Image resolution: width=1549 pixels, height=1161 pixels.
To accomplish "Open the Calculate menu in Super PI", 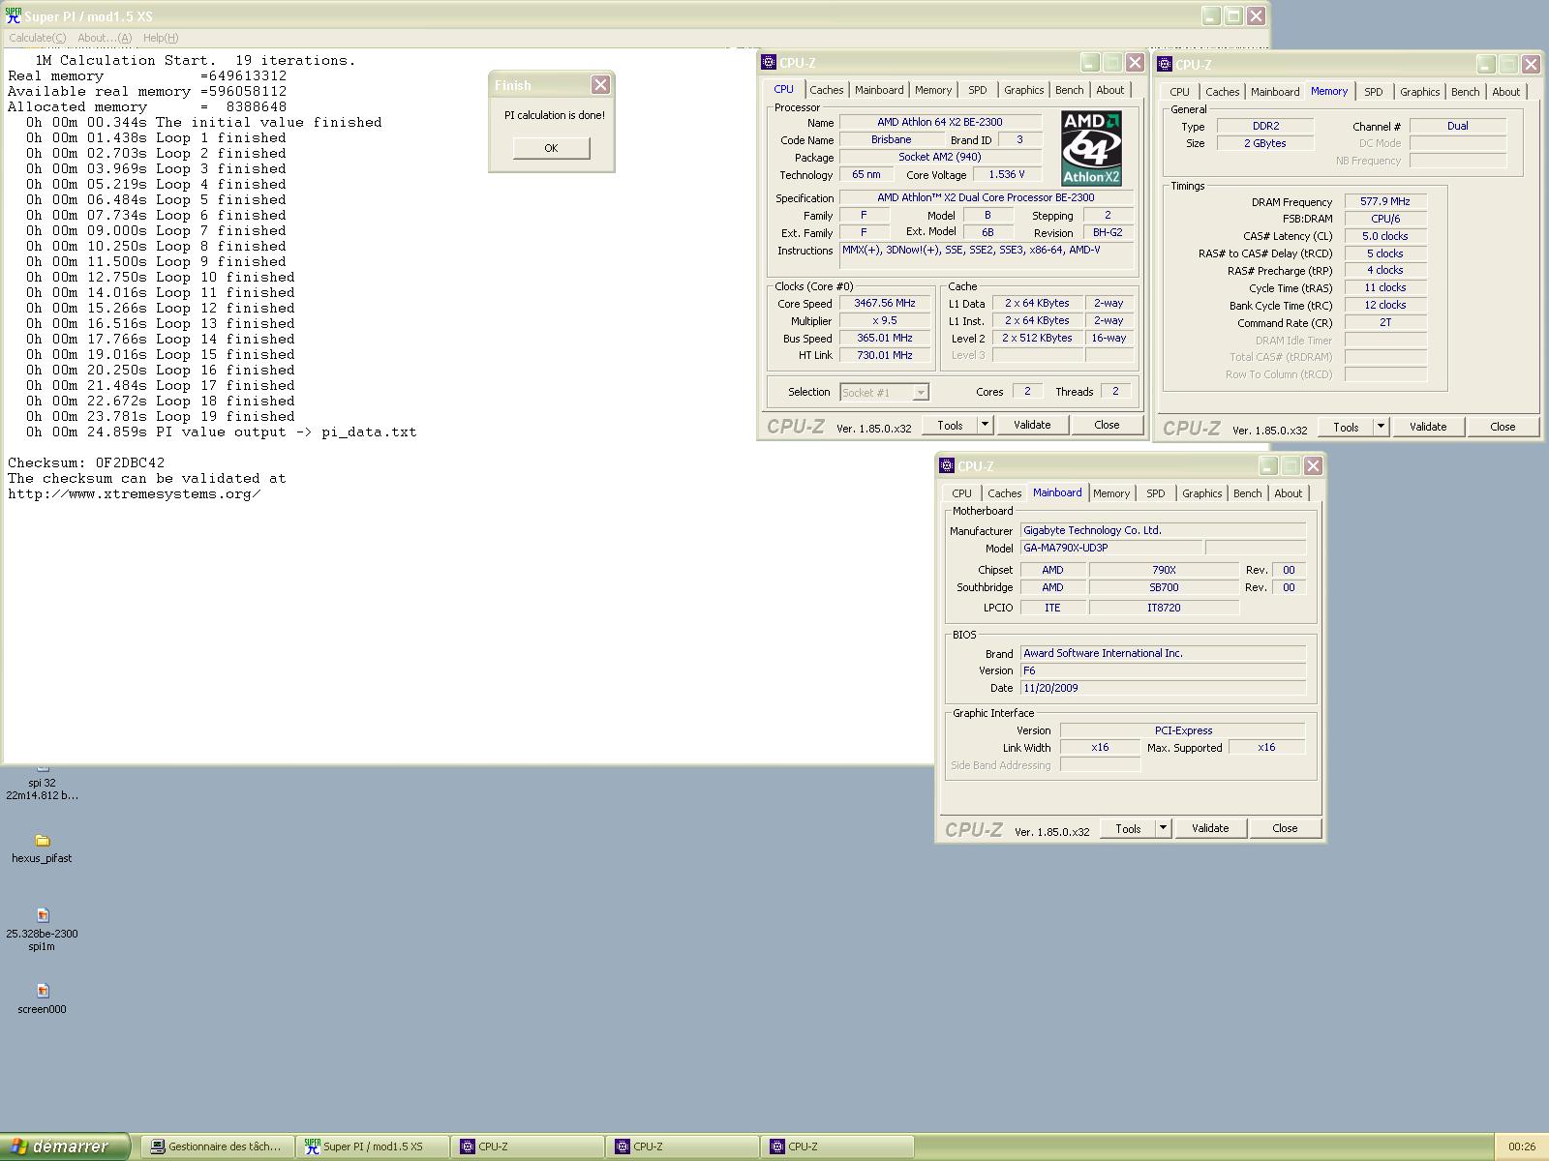I will tap(38, 38).
